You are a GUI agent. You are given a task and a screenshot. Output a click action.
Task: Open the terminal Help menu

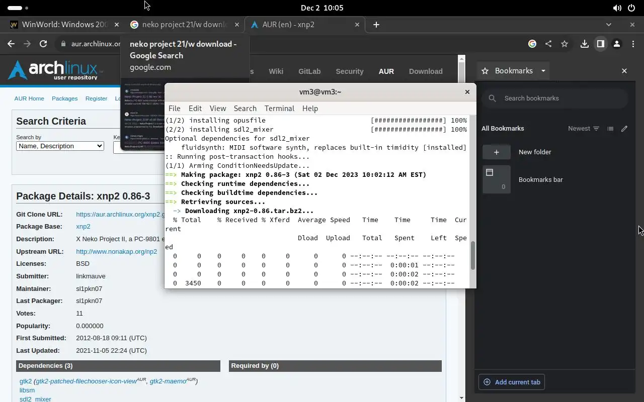coord(310,108)
